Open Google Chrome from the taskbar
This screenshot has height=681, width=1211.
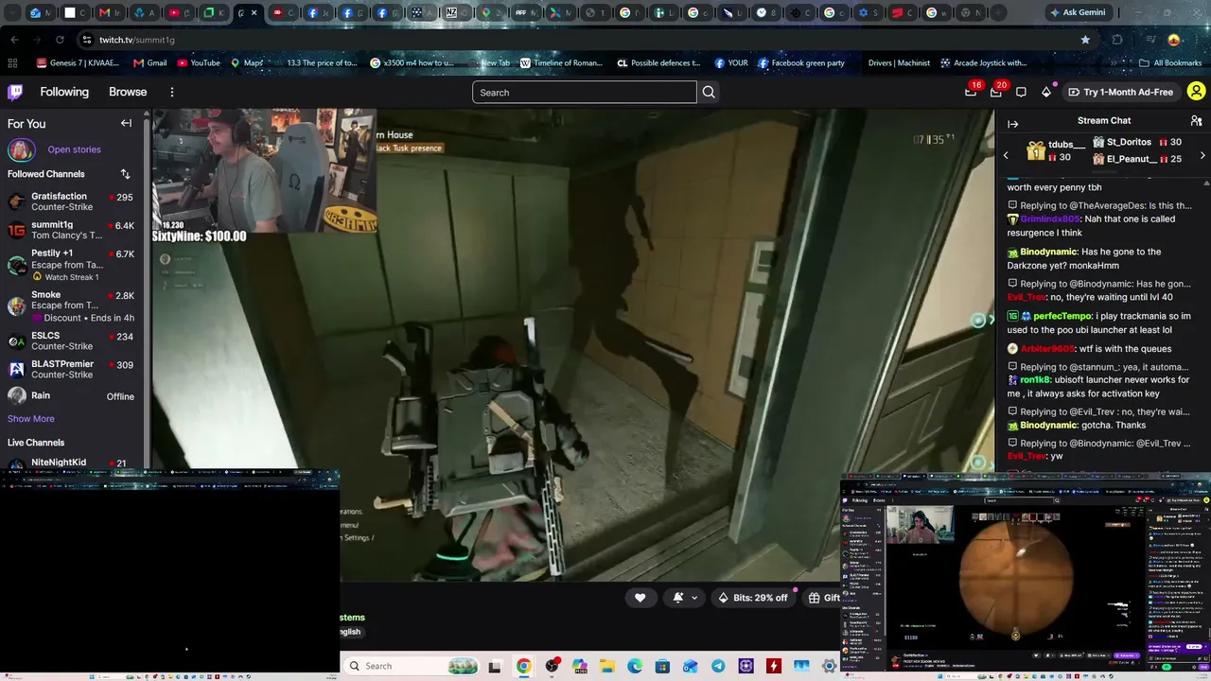(x=523, y=666)
